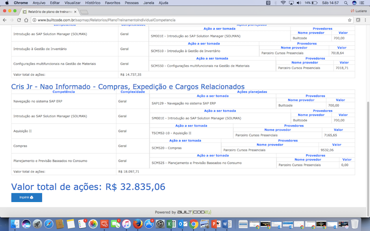Click the value '7165,65'
This screenshot has height=231, width=370.
pyautogui.click(x=330, y=135)
